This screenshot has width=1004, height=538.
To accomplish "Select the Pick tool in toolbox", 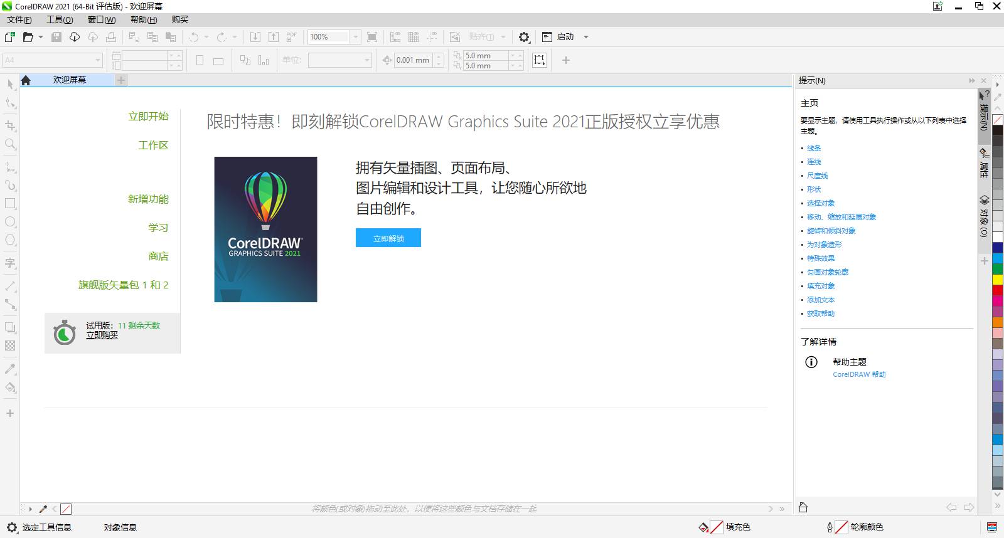I will [10, 84].
